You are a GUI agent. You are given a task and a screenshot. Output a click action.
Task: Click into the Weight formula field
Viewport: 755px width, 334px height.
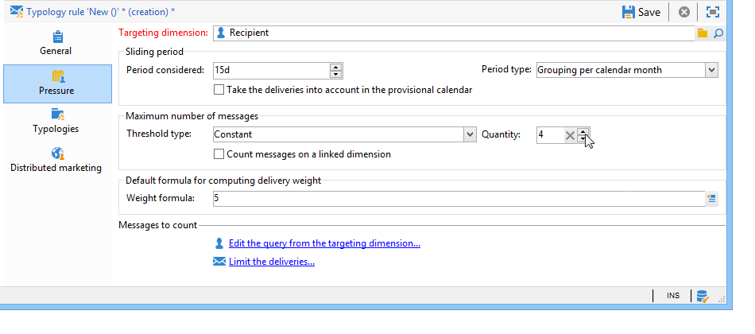point(457,199)
